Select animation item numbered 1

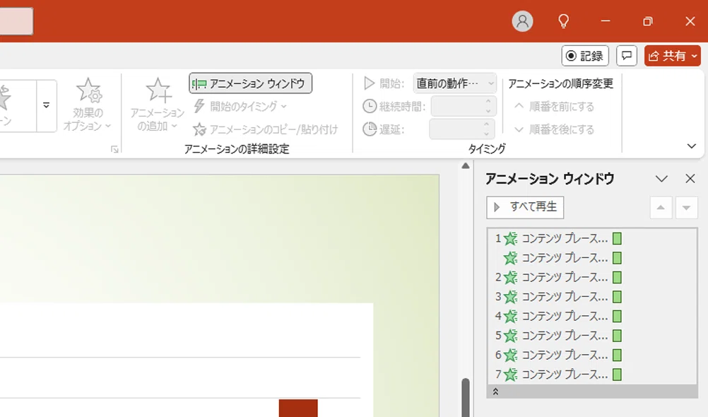click(x=592, y=239)
